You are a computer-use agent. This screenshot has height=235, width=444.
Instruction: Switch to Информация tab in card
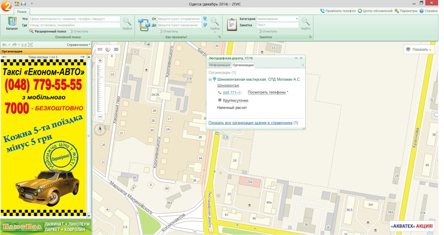(219, 65)
